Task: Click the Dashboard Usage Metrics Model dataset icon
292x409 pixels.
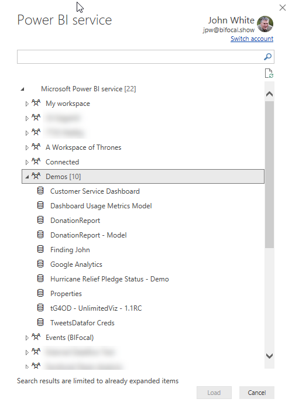Action: click(x=40, y=205)
